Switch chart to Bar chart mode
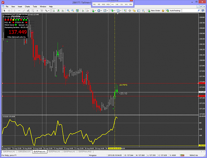Screen dimensions: 207x158 54,11
